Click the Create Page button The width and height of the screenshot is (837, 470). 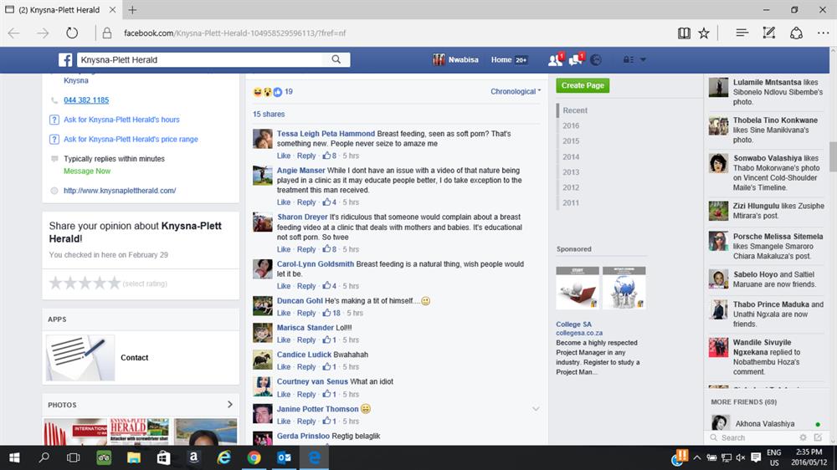tap(583, 85)
